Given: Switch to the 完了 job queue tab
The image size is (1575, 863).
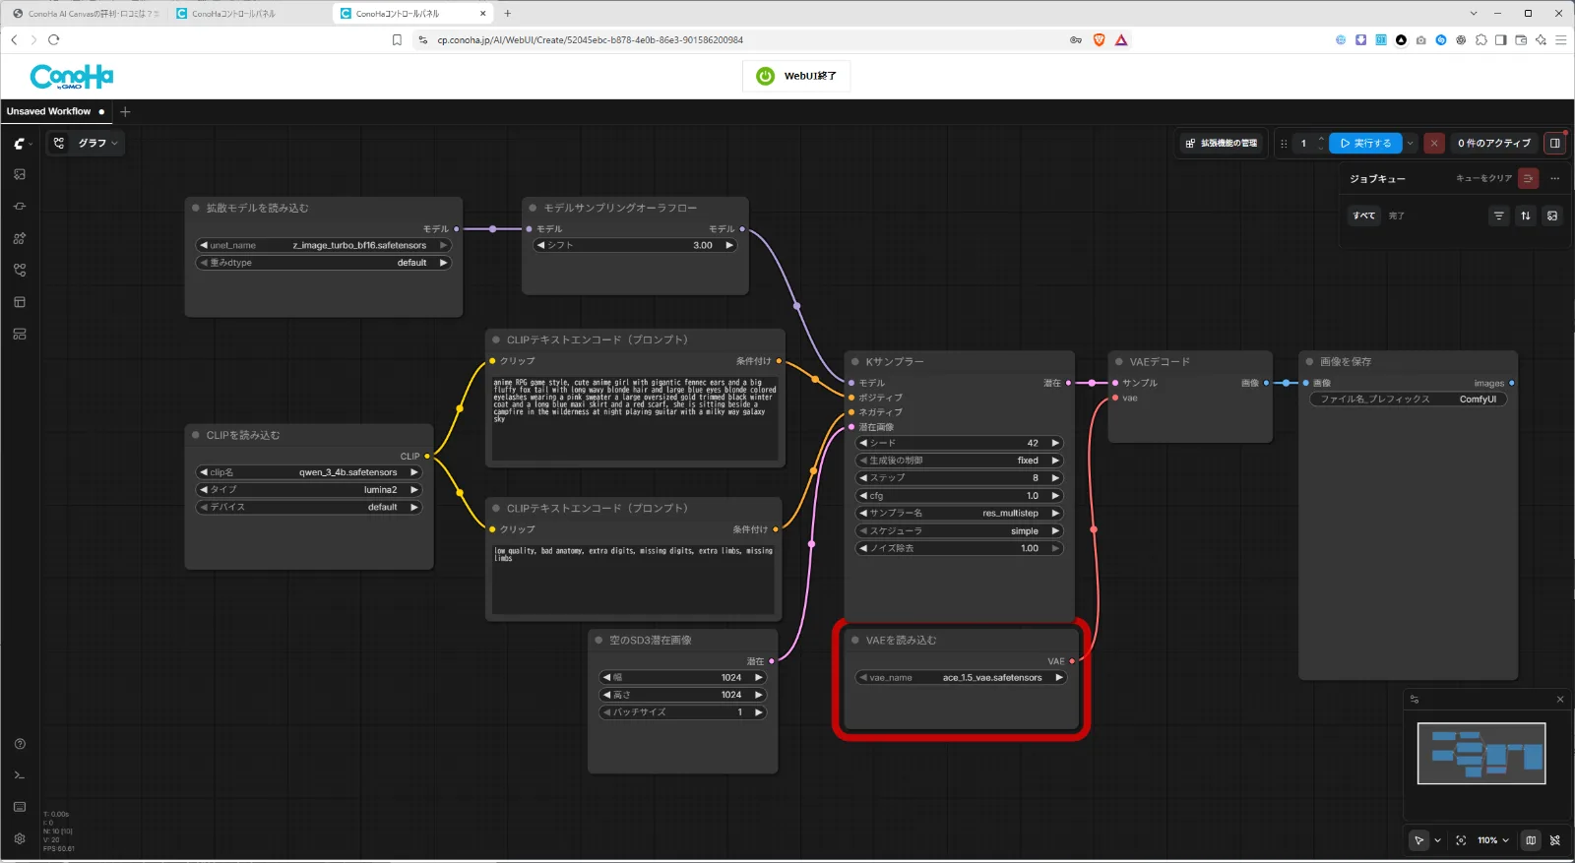Looking at the screenshot, I should 1396,216.
